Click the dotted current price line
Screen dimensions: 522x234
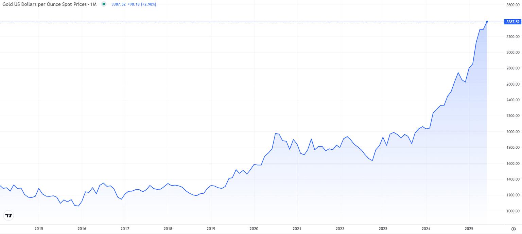click(x=238, y=22)
